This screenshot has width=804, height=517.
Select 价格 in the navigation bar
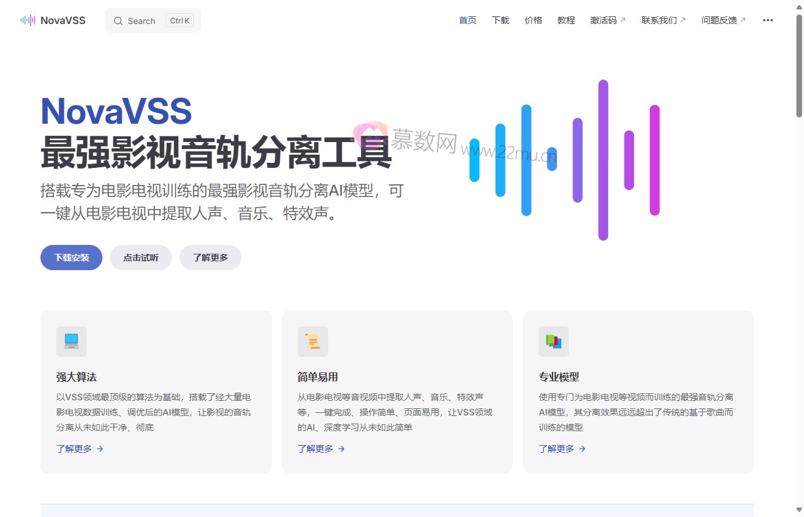pos(533,20)
